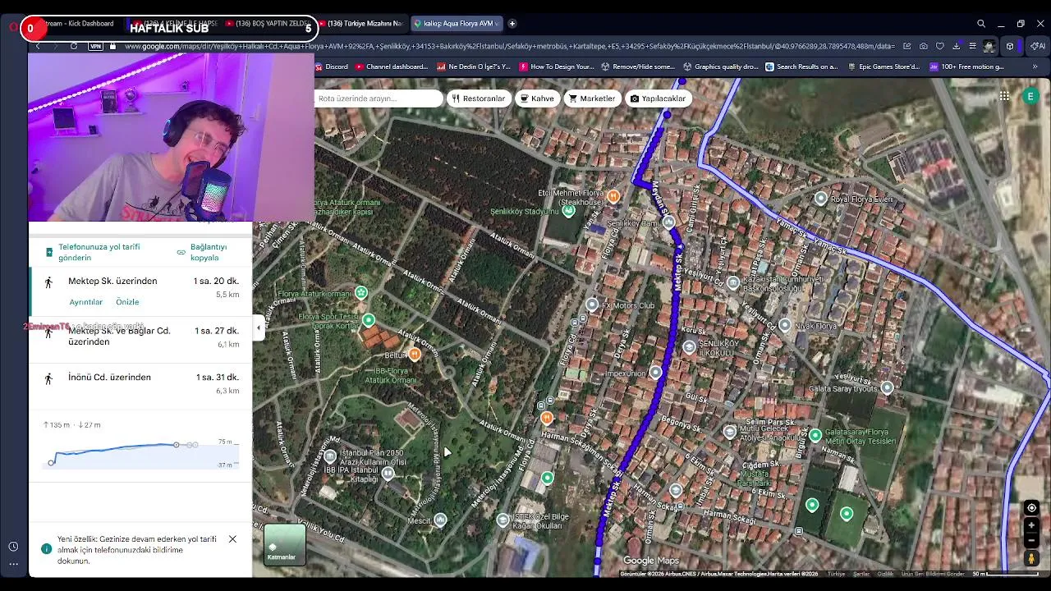Click the İstanbul Plan 2050 office pin
This screenshot has width=1051, height=591.
pyautogui.click(x=330, y=456)
